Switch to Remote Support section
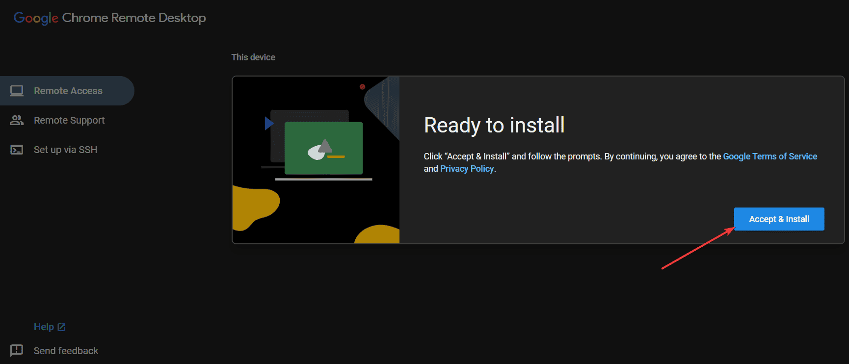 pyautogui.click(x=67, y=120)
